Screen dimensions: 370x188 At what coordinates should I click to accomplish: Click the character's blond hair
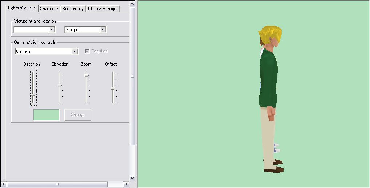coord(271,35)
